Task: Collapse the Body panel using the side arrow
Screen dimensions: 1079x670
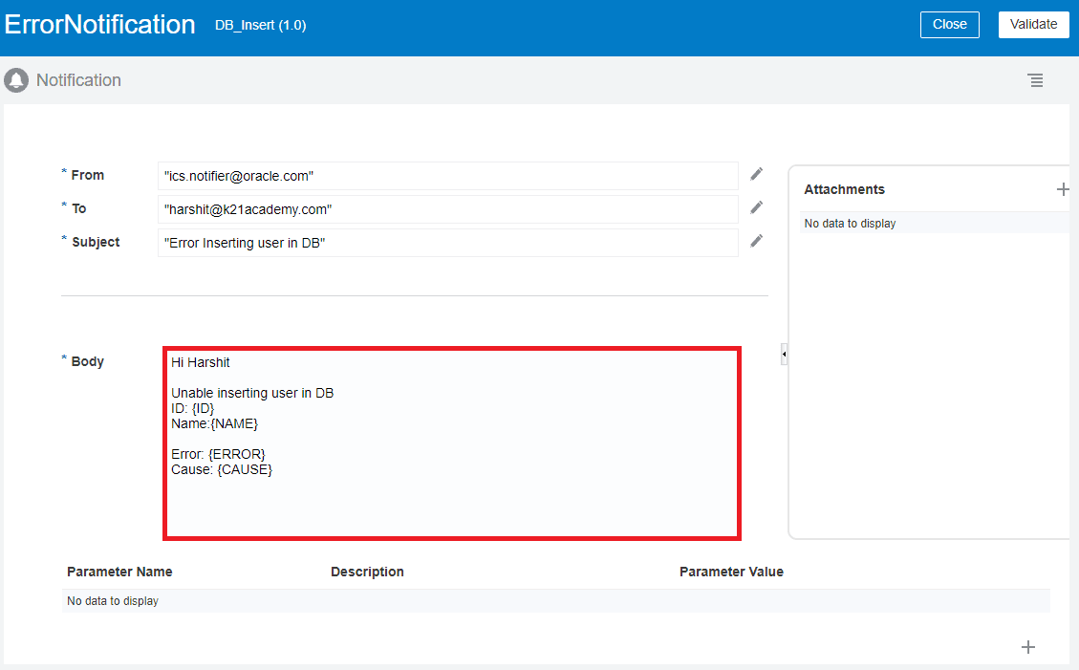Action: coord(784,355)
